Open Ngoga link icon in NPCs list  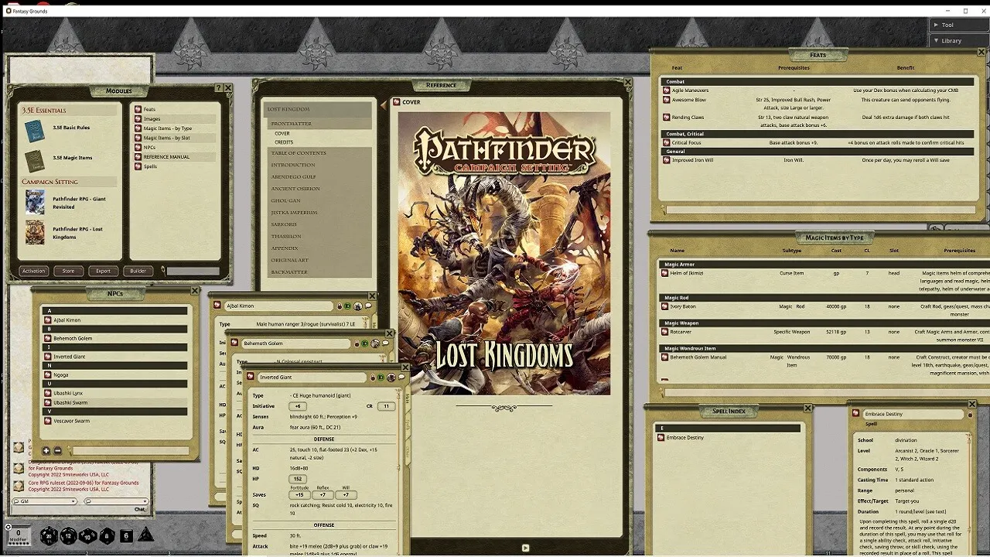click(49, 374)
